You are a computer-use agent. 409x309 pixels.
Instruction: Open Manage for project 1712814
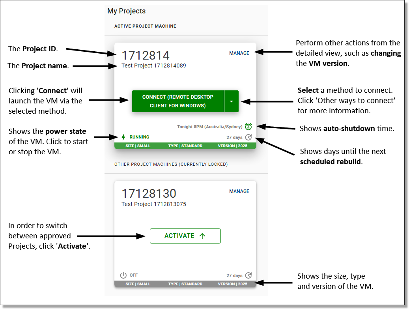239,53
